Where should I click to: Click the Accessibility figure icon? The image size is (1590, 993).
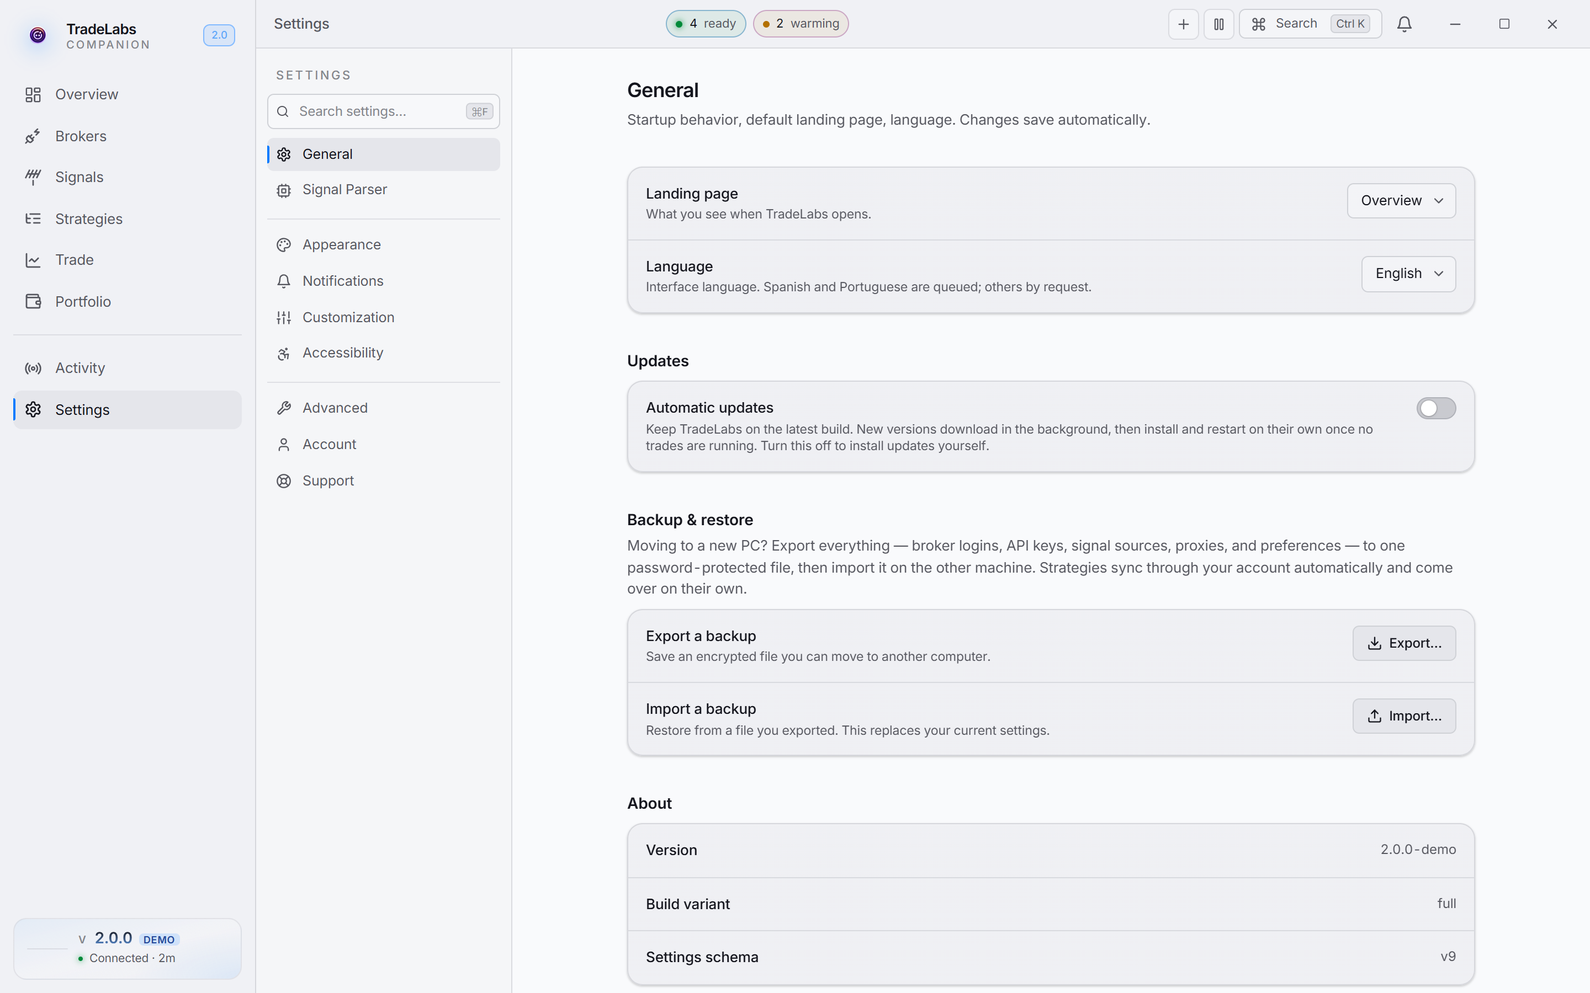pos(284,354)
